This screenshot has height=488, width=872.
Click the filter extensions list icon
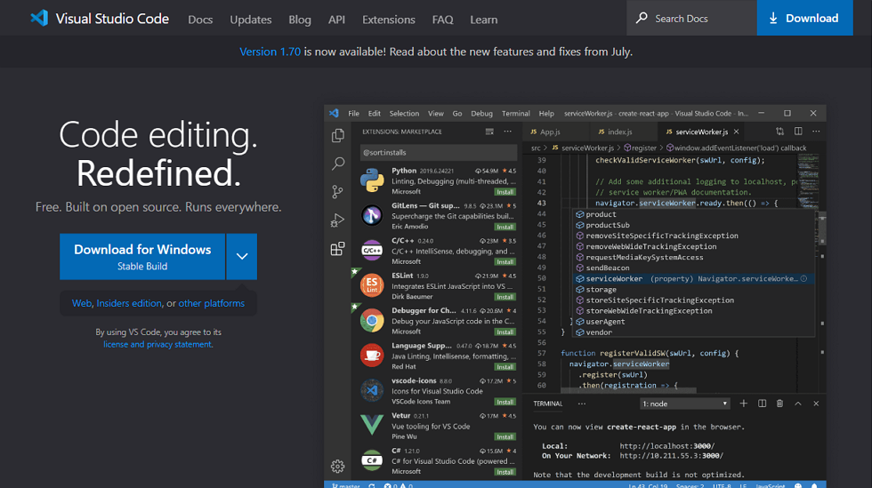tap(489, 132)
